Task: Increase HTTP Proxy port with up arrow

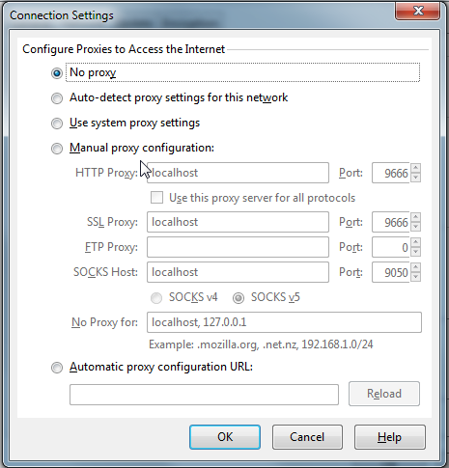Action: [415, 168]
